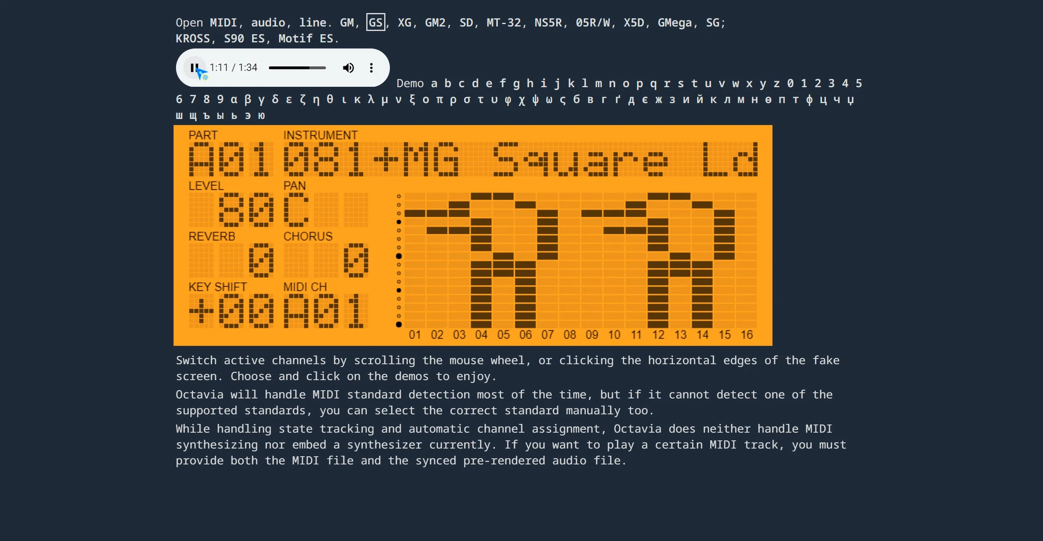Play demo '5'
Image resolution: width=1043 pixels, height=541 pixels.
tap(859, 83)
